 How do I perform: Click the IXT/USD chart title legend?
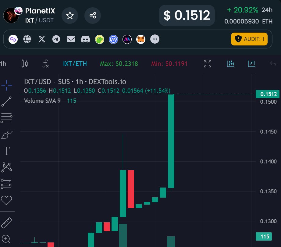[x=75, y=82]
